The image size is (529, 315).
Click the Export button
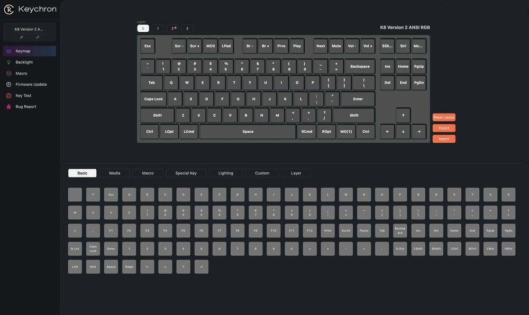pyautogui.click(x=443, y=127)
